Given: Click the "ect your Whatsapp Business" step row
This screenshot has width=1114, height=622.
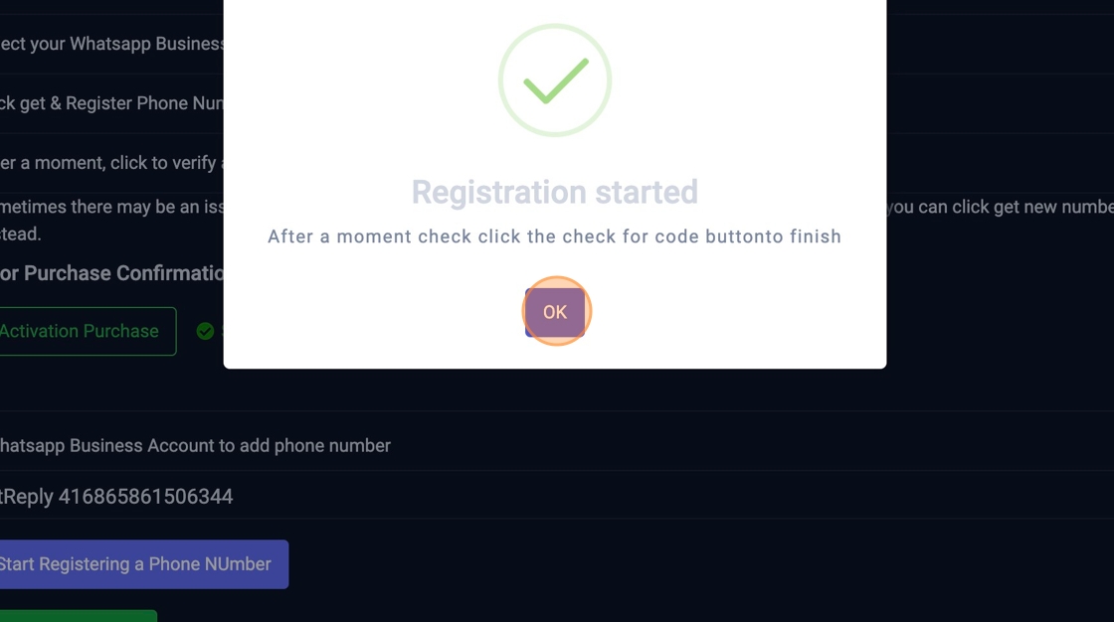Looking at the screenshot, I should tap(111, 44).
